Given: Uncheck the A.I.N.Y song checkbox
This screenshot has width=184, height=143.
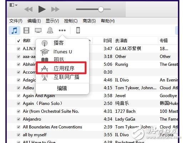Looking at the screenshot, I should (x=19, y=49).
